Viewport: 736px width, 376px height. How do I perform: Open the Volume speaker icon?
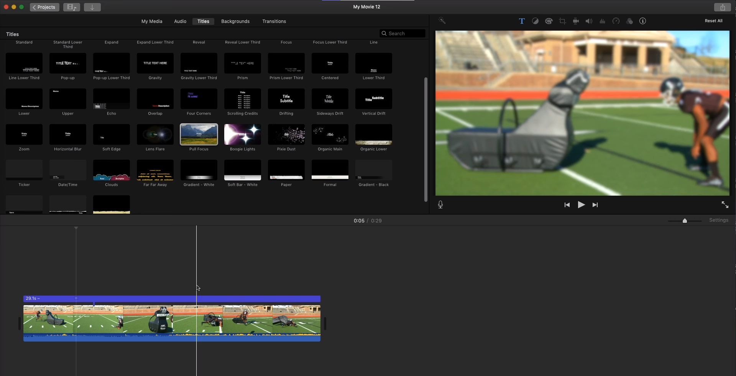pyautogui.click(x=589, y=21)
